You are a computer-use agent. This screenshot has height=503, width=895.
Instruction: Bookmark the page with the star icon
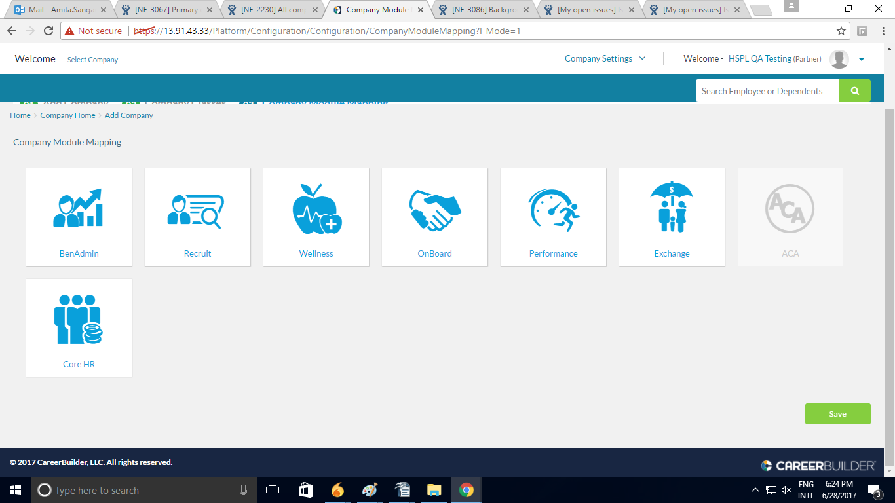coord(841,31)
